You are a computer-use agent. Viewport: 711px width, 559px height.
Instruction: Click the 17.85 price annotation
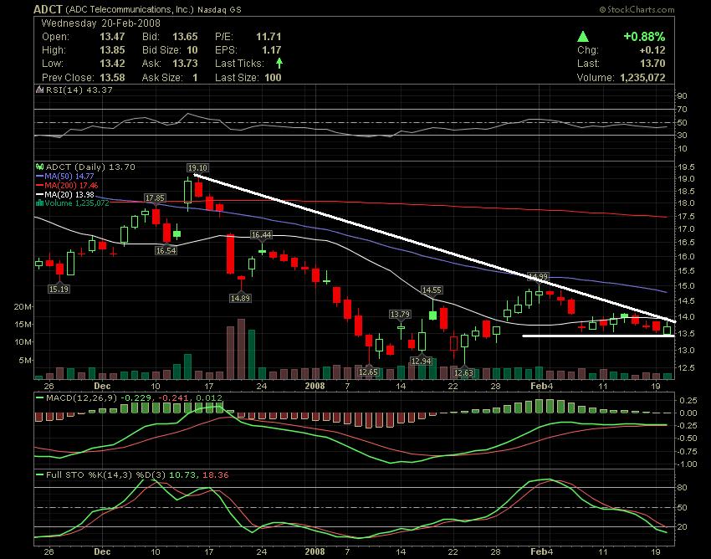click(x=155, y=198)
